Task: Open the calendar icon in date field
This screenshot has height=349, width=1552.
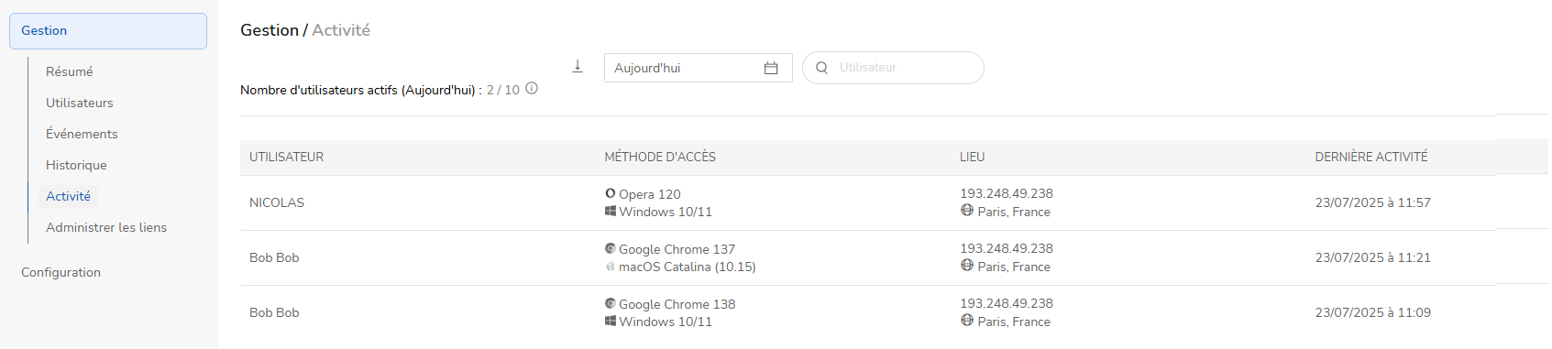Action: (771, 68)
